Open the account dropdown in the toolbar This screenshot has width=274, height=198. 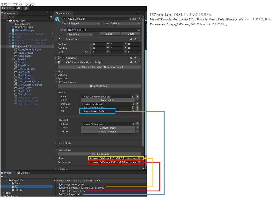click(8, 8)
